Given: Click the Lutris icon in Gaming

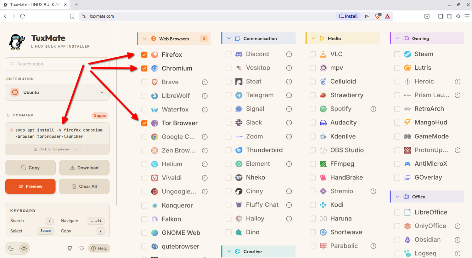Looking at the screenshot, I should [x=407, y=68].
